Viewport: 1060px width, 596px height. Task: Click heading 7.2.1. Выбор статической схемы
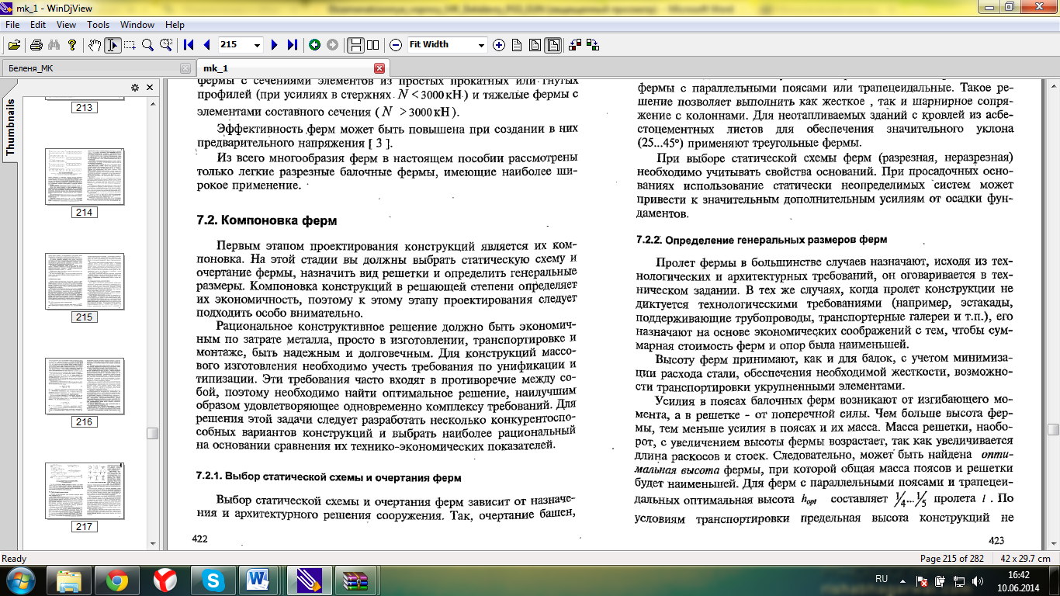coord(329,477)
